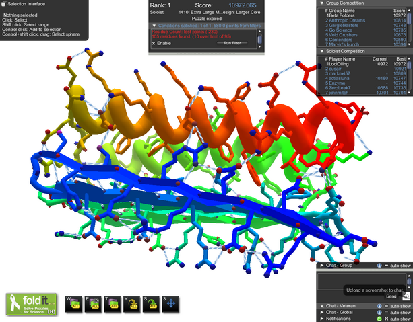The width and height of the screenshot is (413, 322).
Task: Click the Residue Count lost points text
Action: click(185, 32)
